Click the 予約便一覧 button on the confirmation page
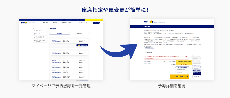This screenshot has width=230, height=98. click(197, 76)
